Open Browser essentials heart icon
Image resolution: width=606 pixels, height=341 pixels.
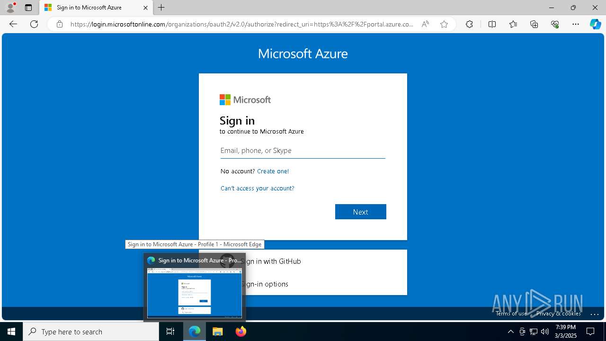point(555,24)
